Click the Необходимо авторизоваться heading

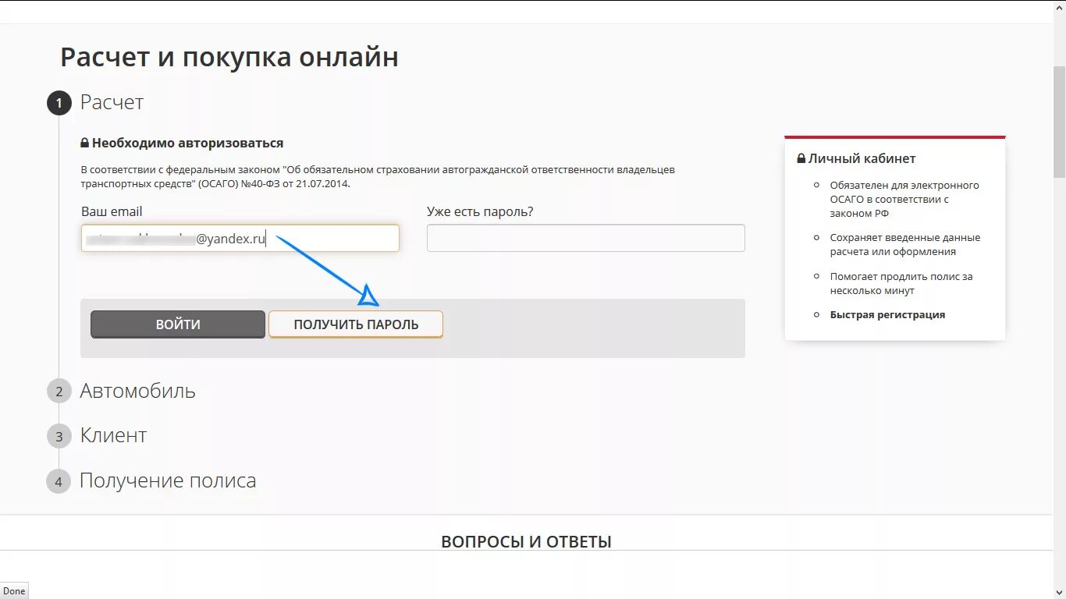(x=187, y=144)
